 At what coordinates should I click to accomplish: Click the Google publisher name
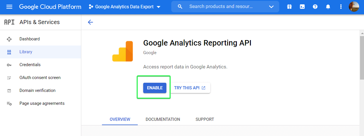click(150, 53)
